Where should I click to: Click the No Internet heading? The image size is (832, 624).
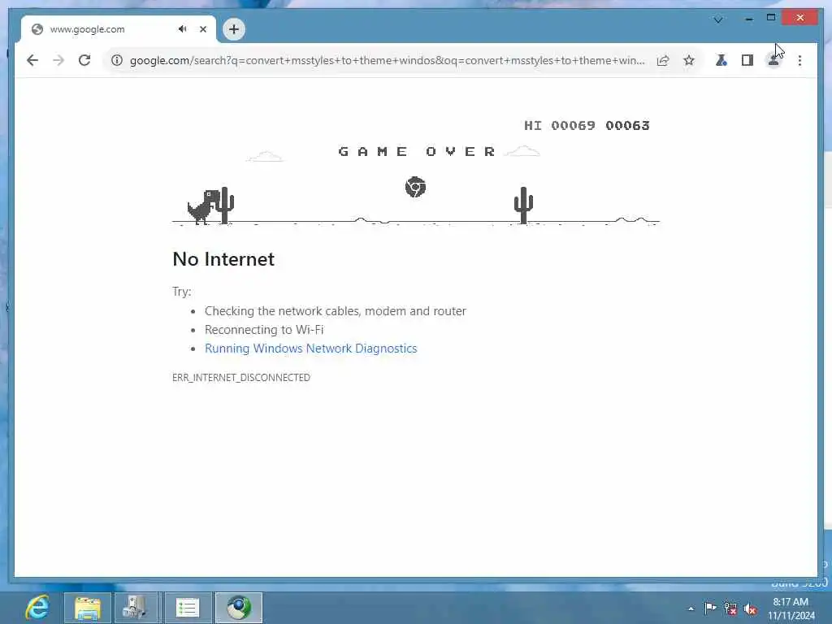tap(223, 259)
